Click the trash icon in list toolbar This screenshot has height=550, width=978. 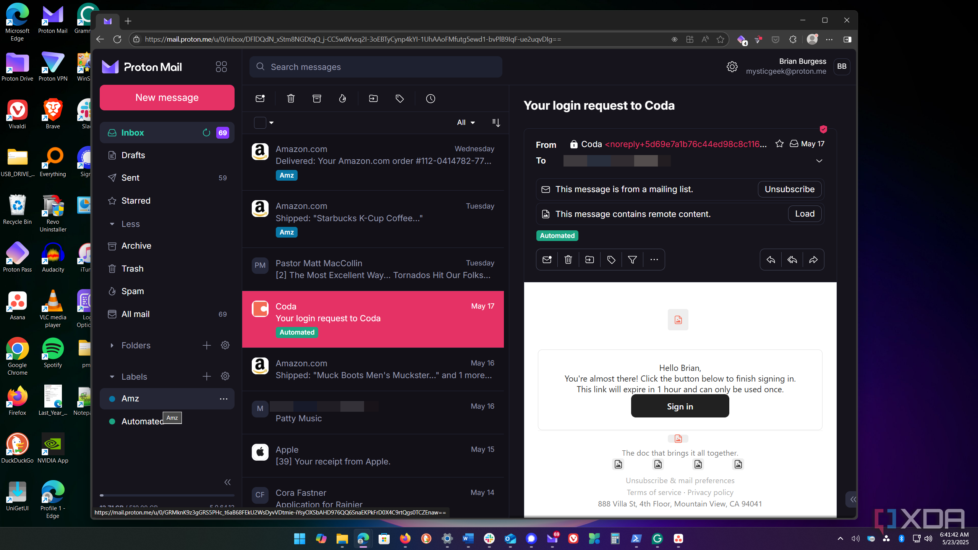click(x=291, y=99)
